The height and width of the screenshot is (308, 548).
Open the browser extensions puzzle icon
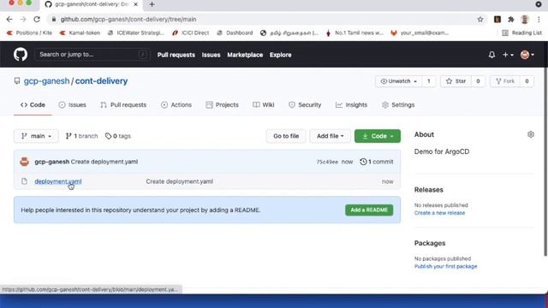(x=511, y=20)
